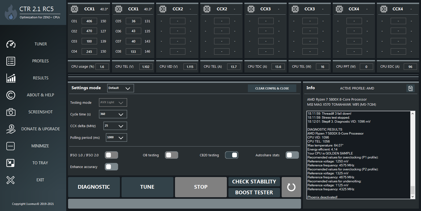This screenshot has height=211, width=421.
Task: Click the About & Help copyright icon
Action: (11, 95)
